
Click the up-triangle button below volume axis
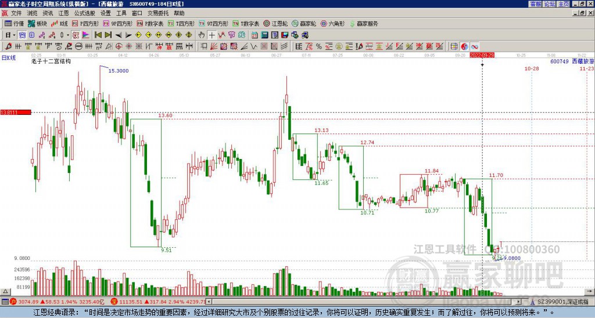(5, 291)
